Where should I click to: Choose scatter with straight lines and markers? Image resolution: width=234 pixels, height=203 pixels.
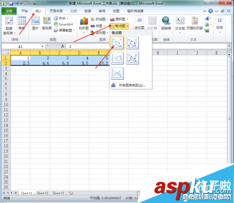coord(132,58)
